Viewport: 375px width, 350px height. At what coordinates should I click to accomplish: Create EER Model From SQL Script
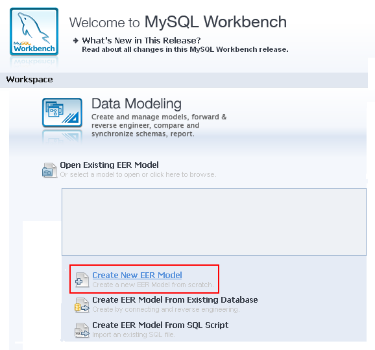pos(160,325)
